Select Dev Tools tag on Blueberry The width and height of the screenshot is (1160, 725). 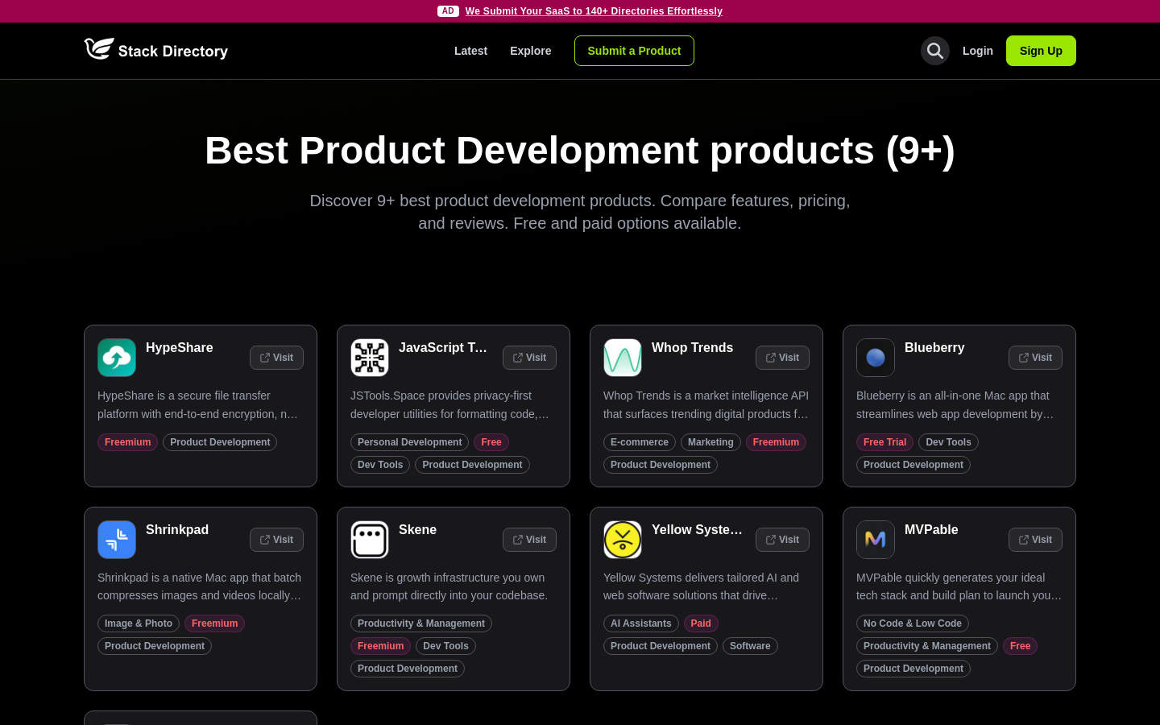pos(948,442)
